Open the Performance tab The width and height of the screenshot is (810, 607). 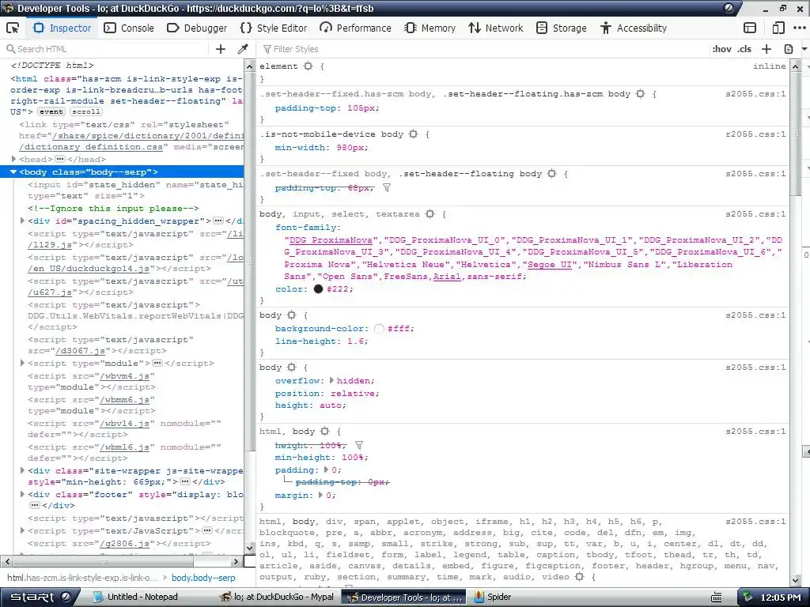click(x=355, y=28)
